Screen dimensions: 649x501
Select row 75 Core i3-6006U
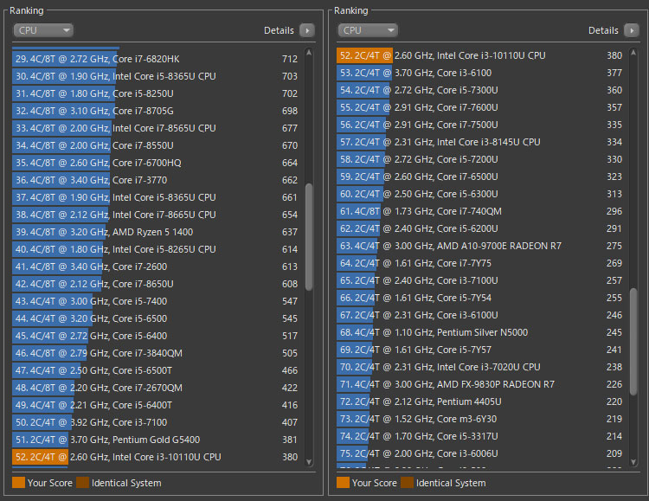point(482,453)
